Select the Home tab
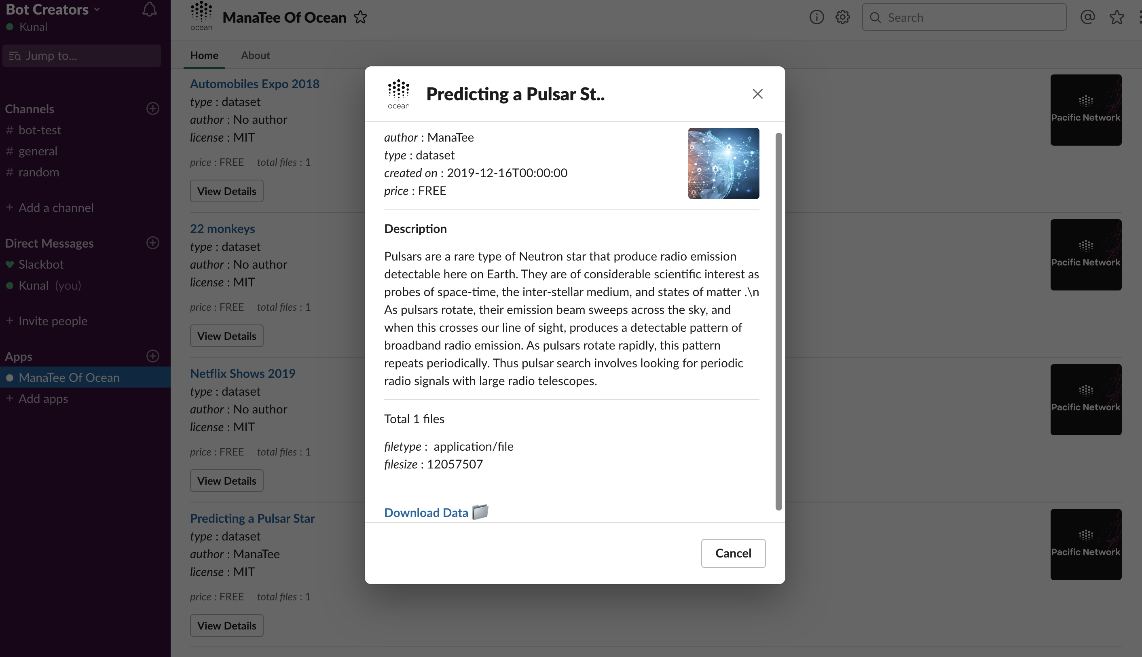1142x657 pixels. 204,55
